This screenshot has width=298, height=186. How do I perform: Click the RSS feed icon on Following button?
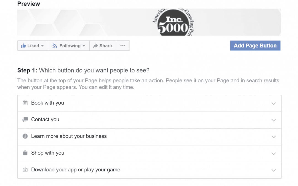tap(55, 46)
